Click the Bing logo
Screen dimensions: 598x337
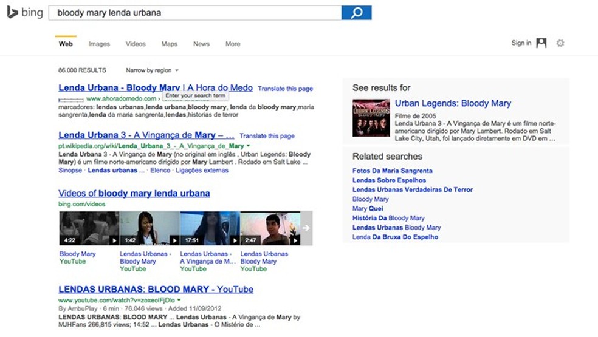pos(25,13)
